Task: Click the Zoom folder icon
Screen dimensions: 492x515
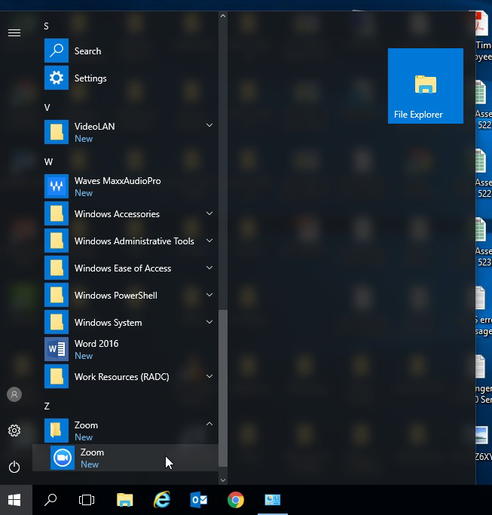Action: (x=57, y=431)
